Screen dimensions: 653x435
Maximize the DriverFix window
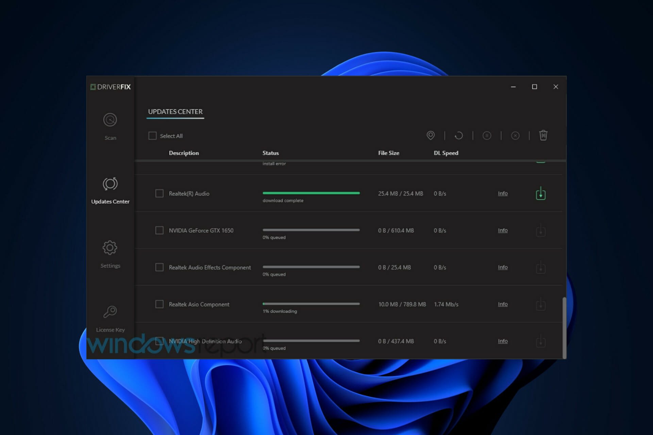pos(534,87)
